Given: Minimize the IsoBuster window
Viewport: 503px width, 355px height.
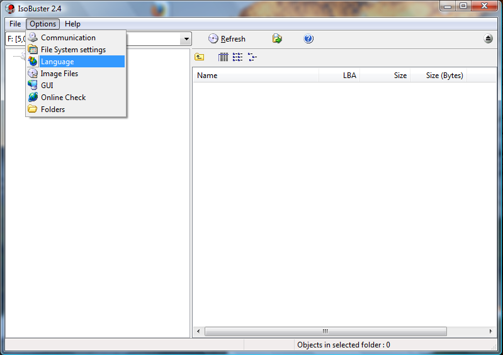Looking at the screenshot, I should [448, 6].
